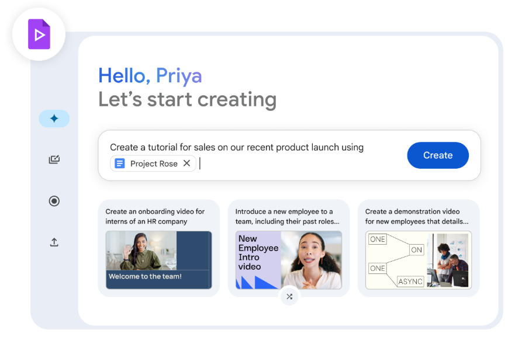Click the Project Rose file name
The image size is (529, 341).
pyautogui.click(x=154, y=163)
